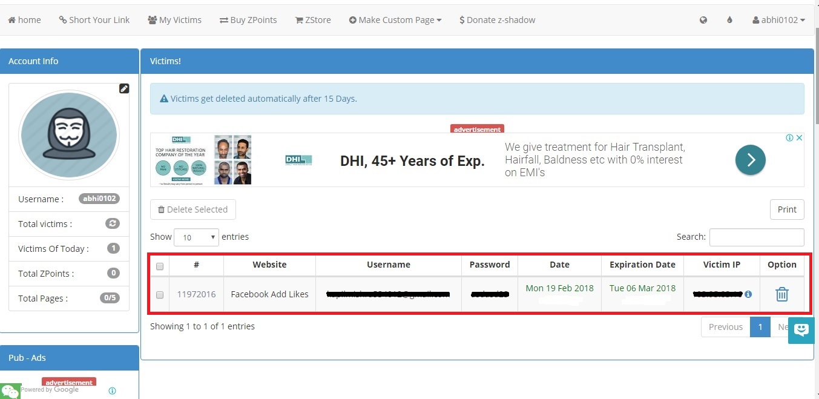
Task: Open Donate z-shadow link
Action: (x=497, y=20)
